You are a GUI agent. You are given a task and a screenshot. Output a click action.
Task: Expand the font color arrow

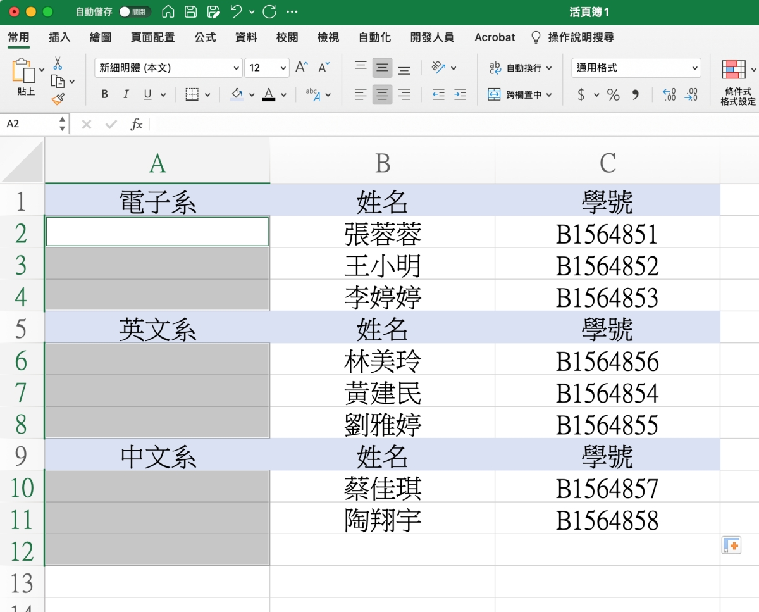point(283,95)
